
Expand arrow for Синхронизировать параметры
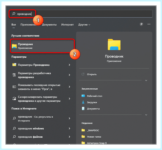coord(69,99)
